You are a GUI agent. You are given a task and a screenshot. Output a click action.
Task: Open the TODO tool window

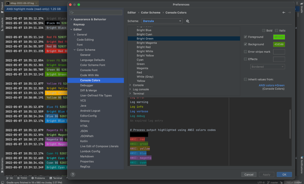pyautogui.click(x=22, y=178)
